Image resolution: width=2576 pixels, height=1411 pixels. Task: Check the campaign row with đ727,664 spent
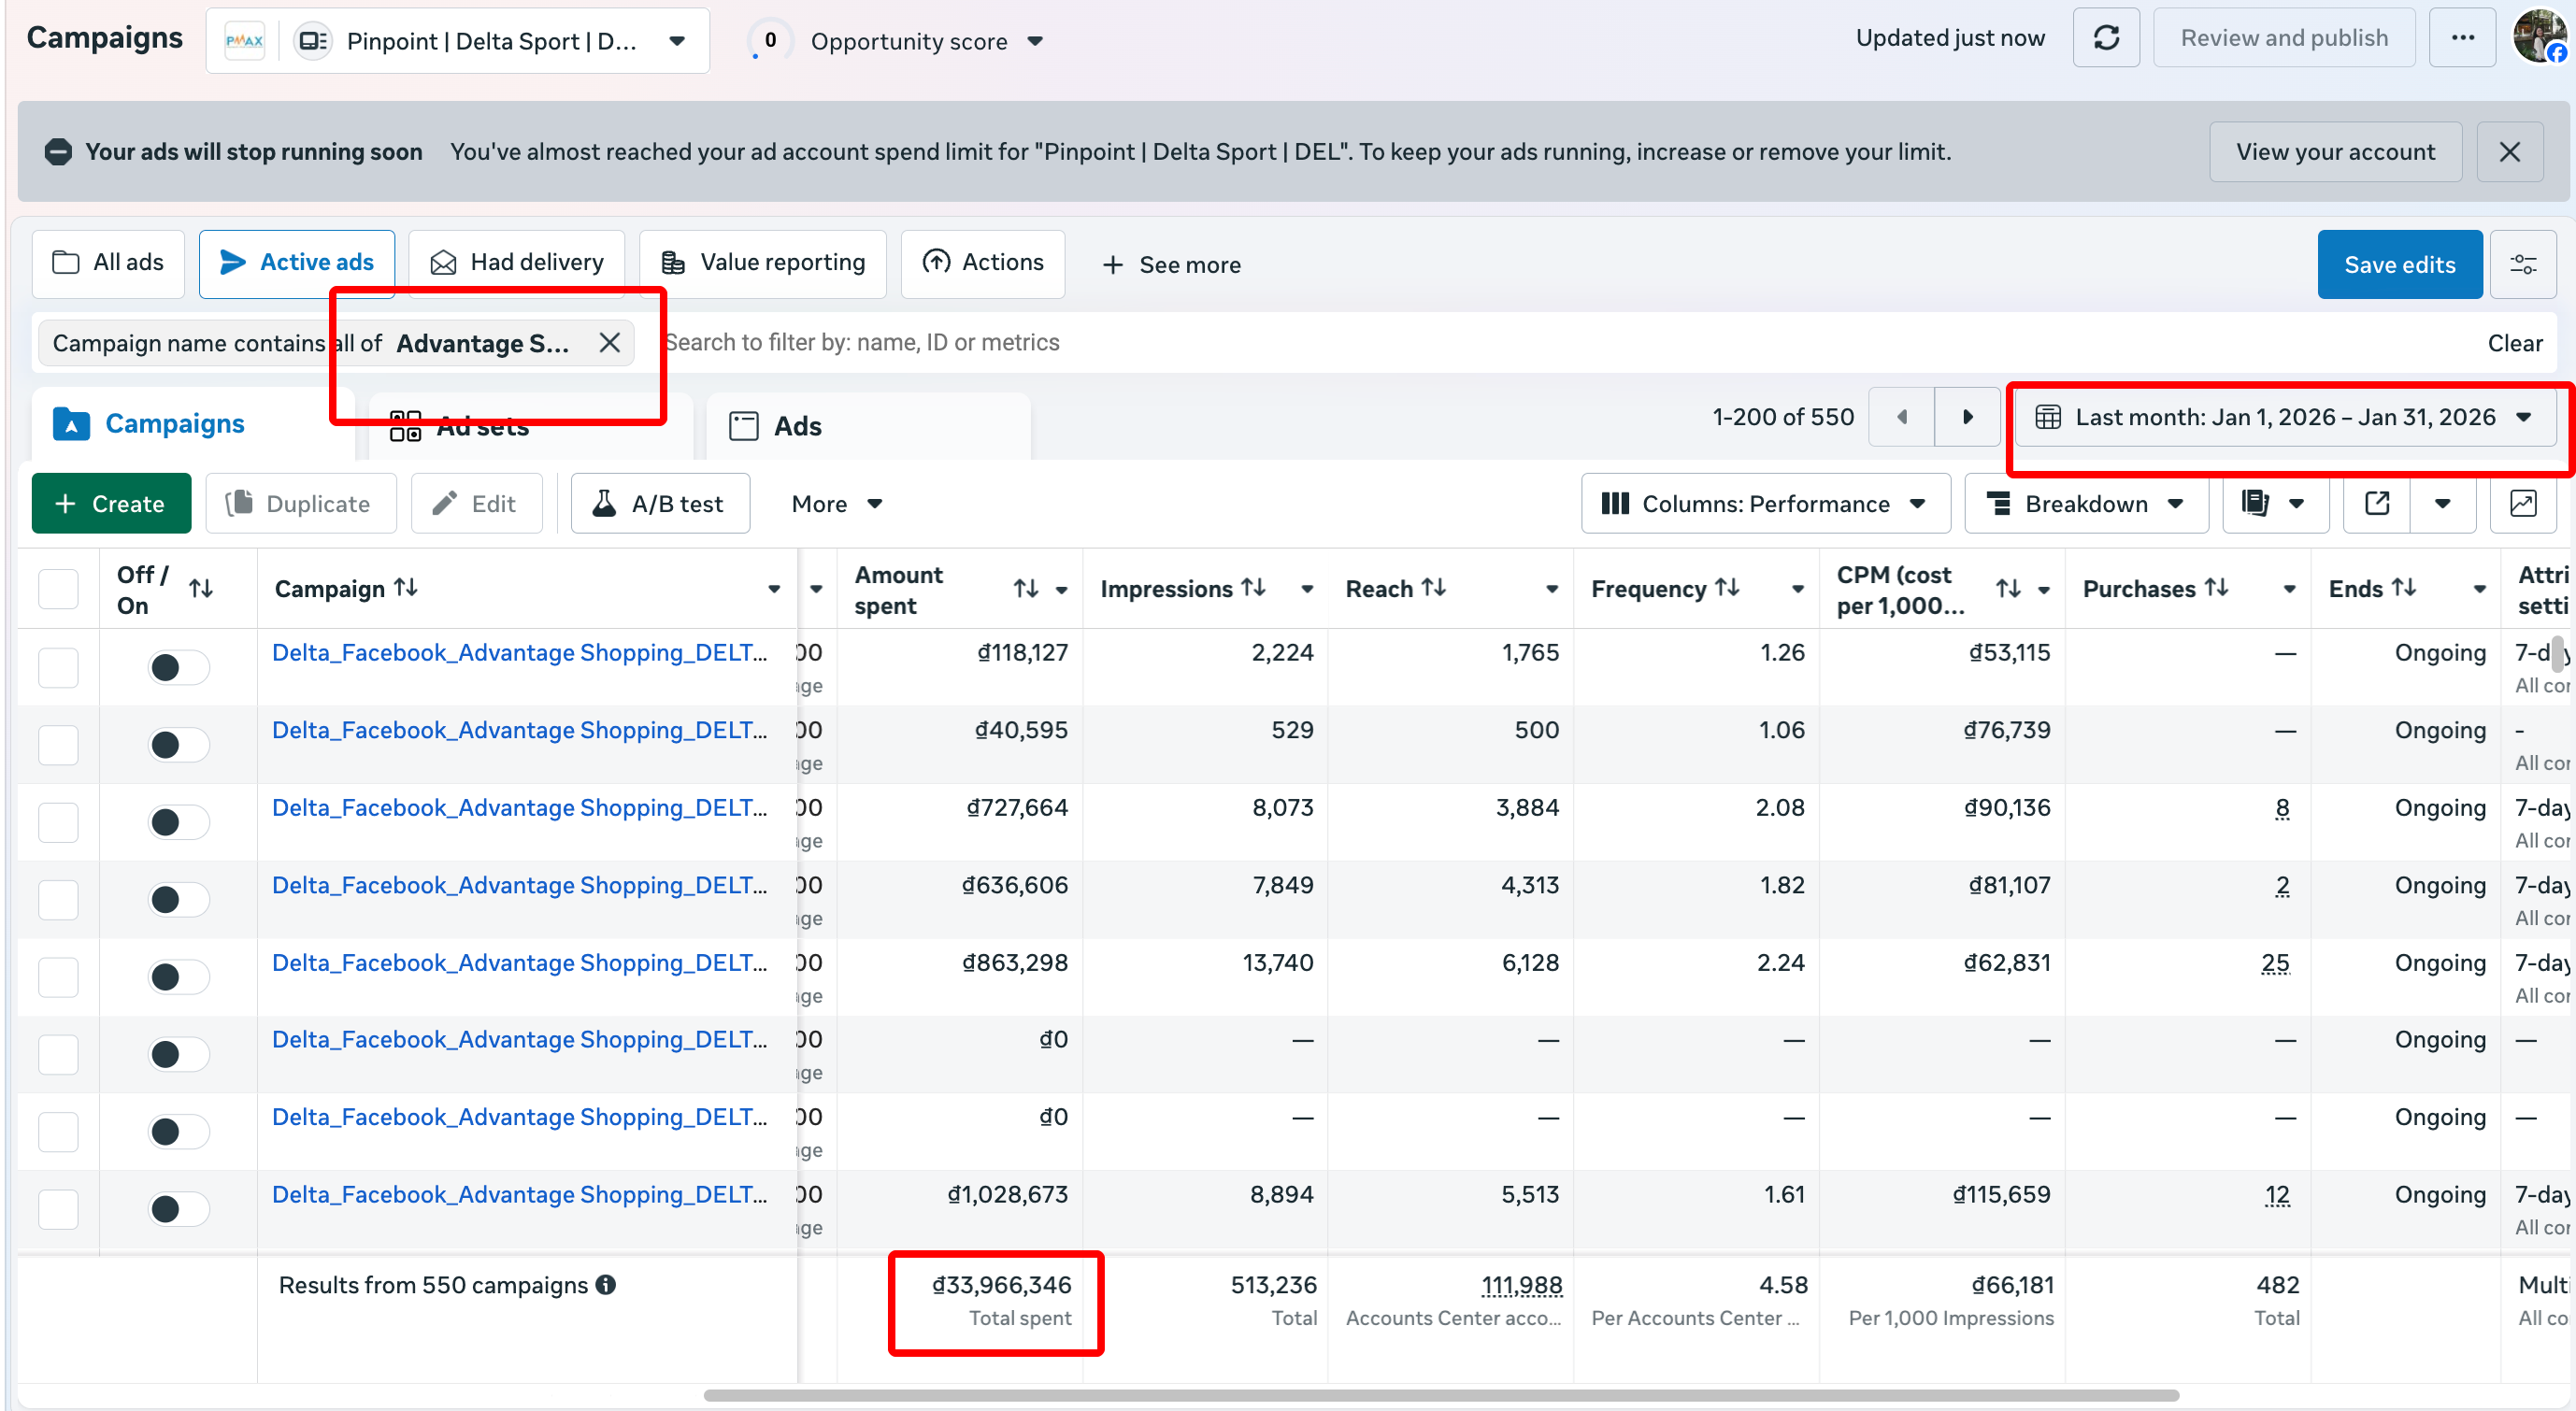[x=58, y=822]
